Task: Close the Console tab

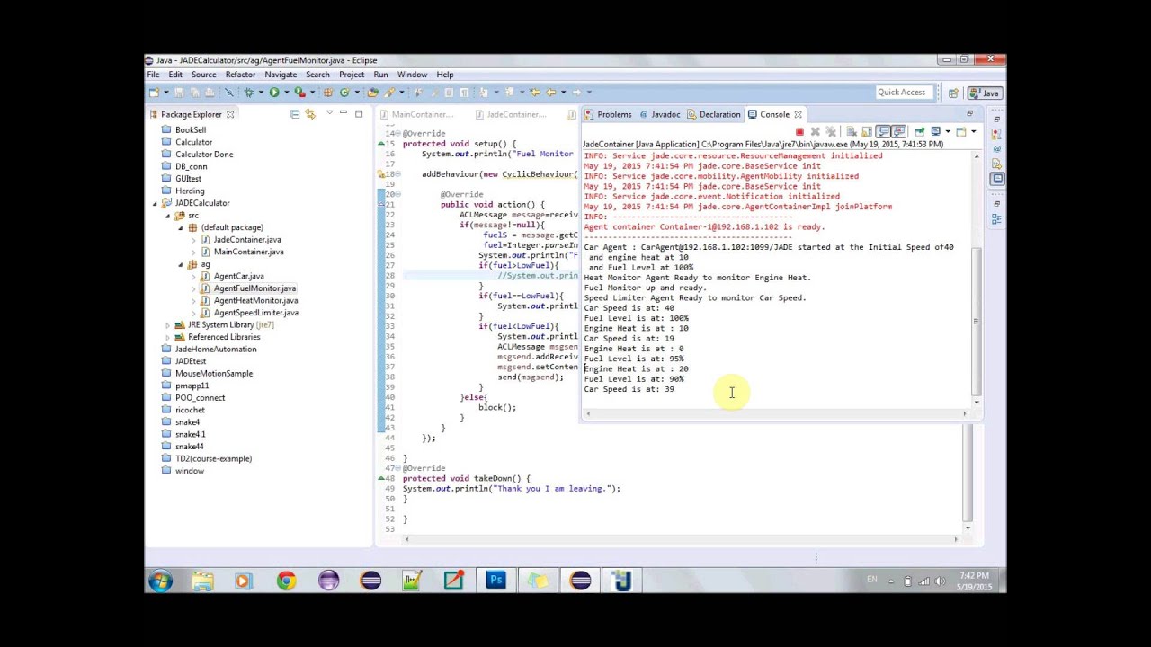Action: click(798, 114)
